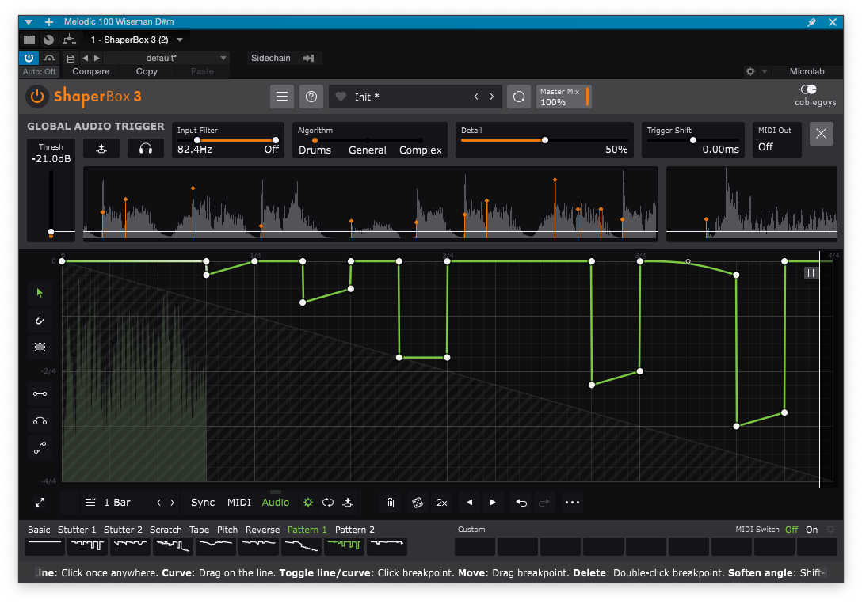Viewport: 862px width, 604px height.
Task: Expand the editor to full size
Action: [x=40, y=503]
